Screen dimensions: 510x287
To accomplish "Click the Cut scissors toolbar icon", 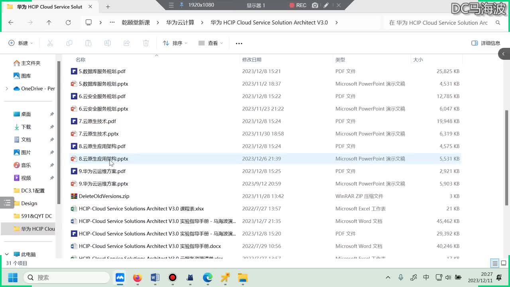I will coord(50,43).
